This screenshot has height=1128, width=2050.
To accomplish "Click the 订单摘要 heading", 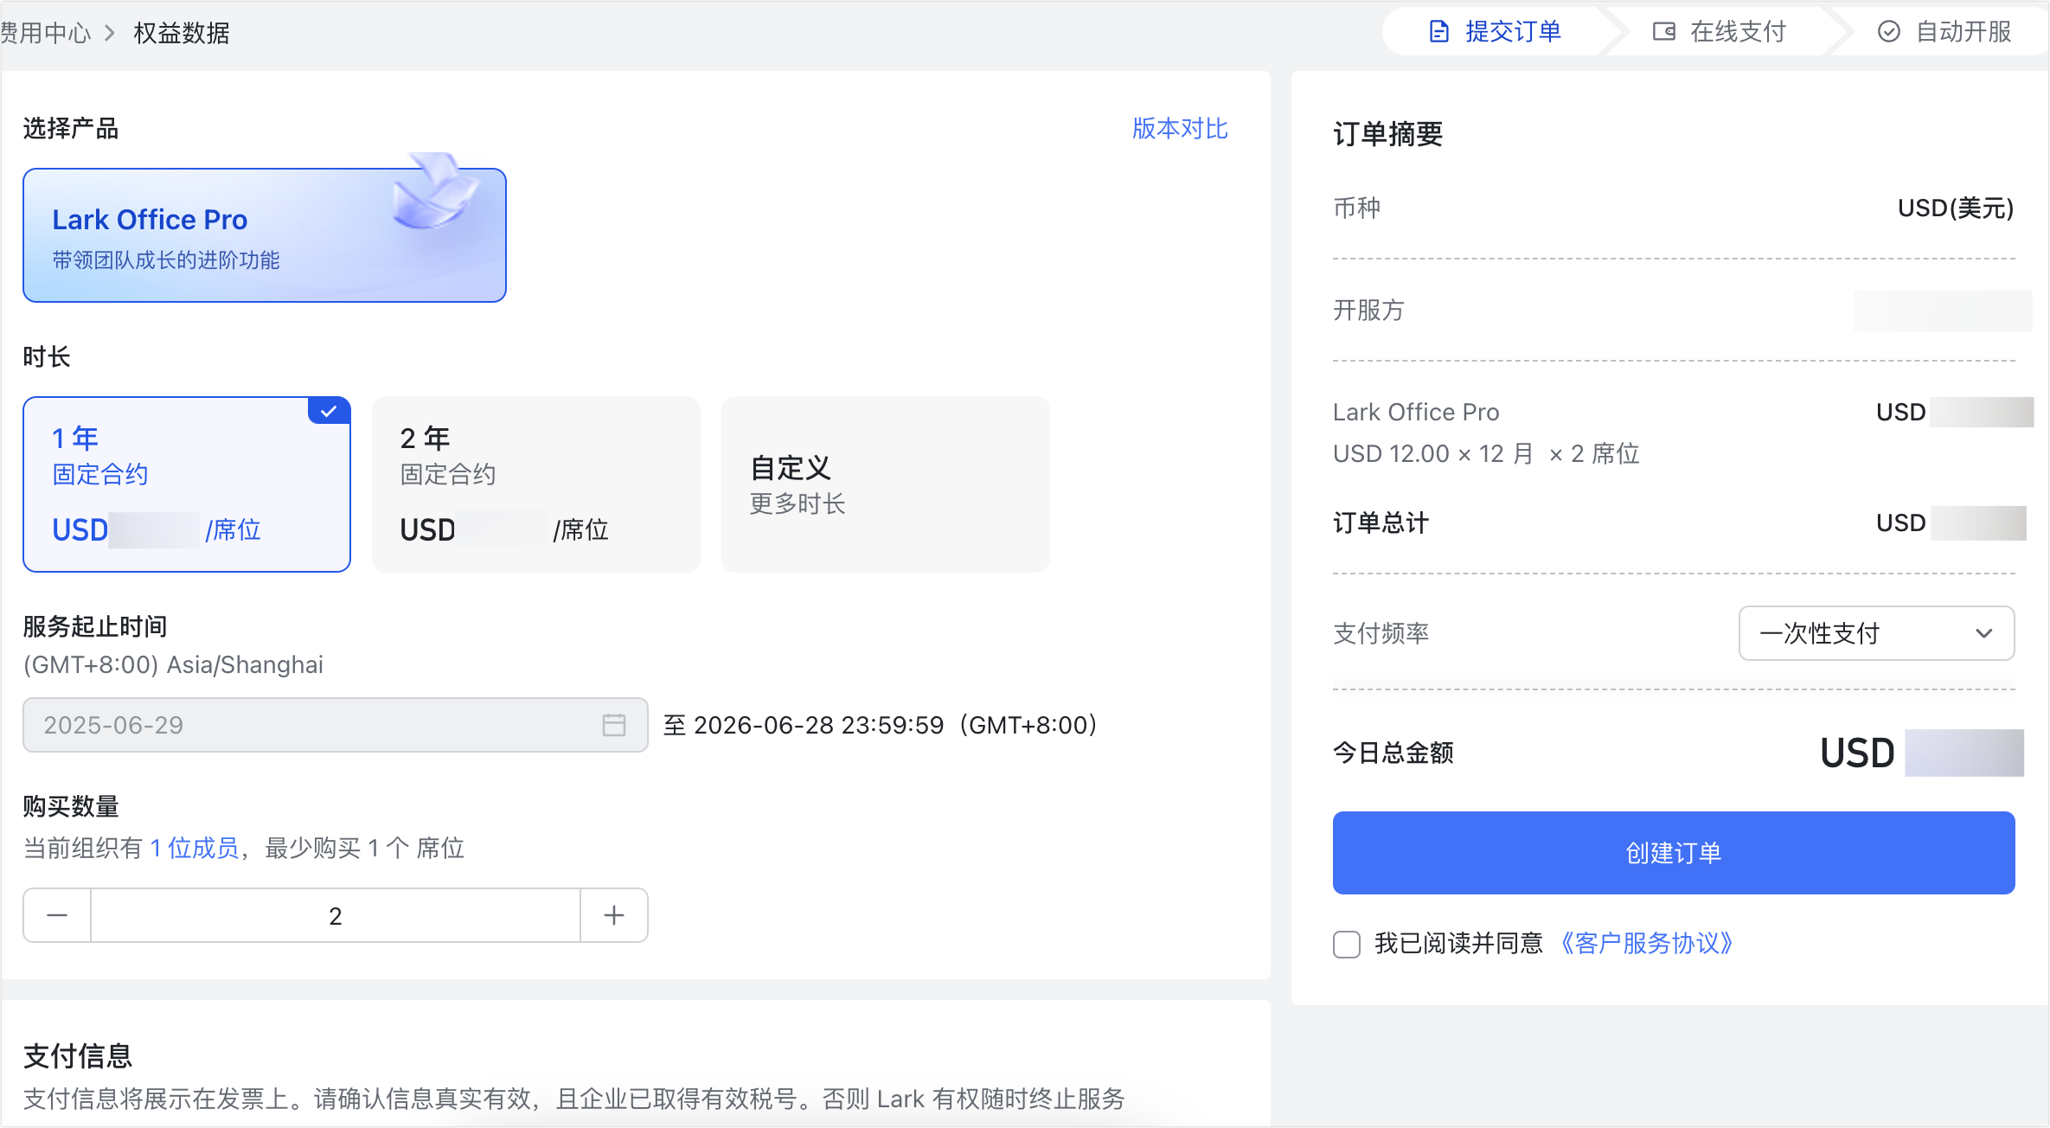I will click(1388, 134).
